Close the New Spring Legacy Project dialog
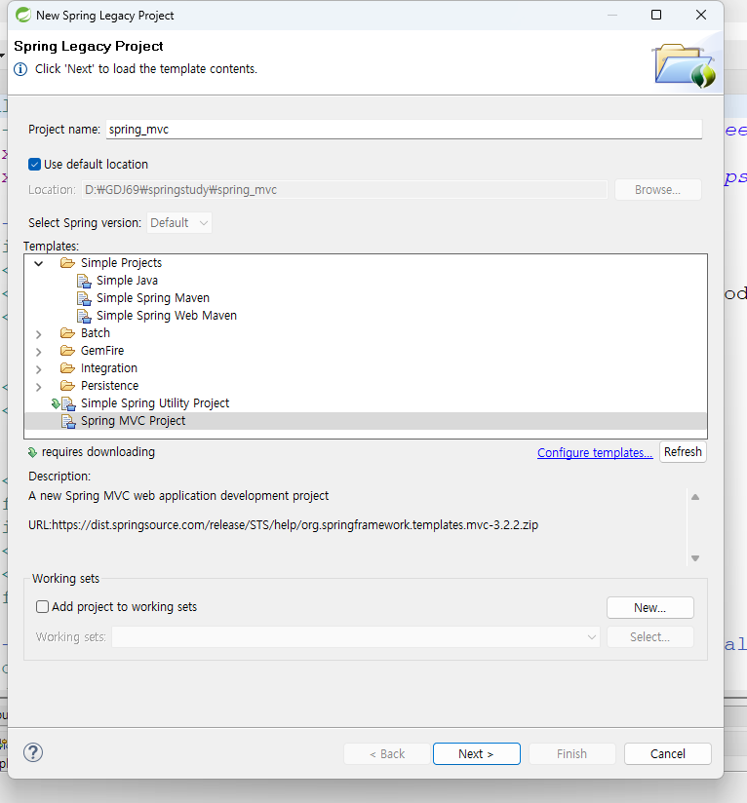The width and height of the screenshot is (747, 803). (x=701, y=15)
